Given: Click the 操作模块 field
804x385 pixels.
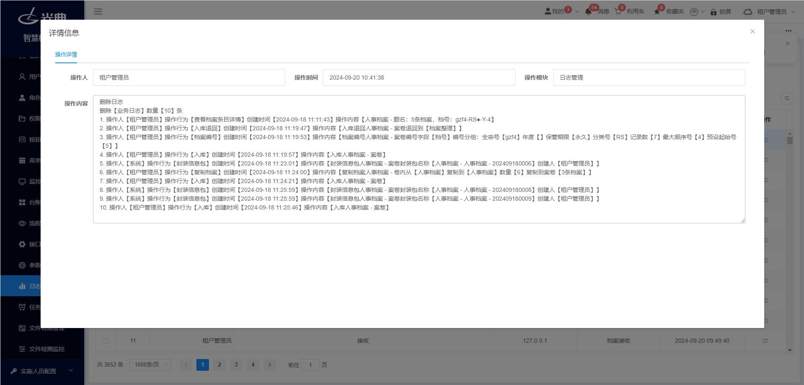Looking at the screenshot, I should 649,78.
